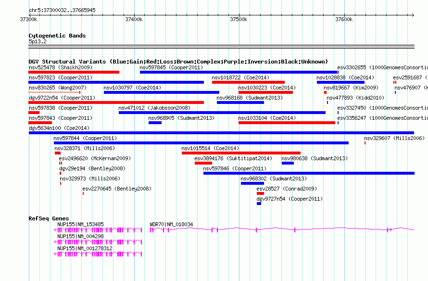Click the Cytogenetic Bands track title

(57, 36)
